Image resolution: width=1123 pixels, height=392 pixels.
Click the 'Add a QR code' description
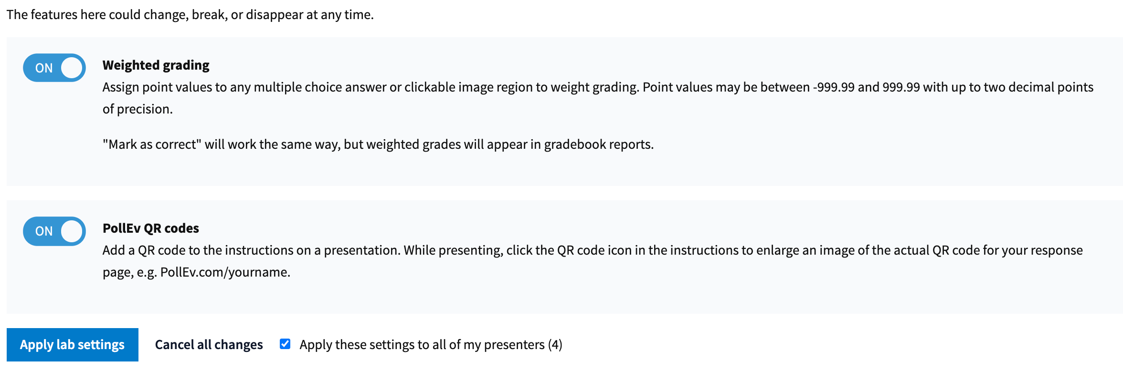[x=593, y=261]
